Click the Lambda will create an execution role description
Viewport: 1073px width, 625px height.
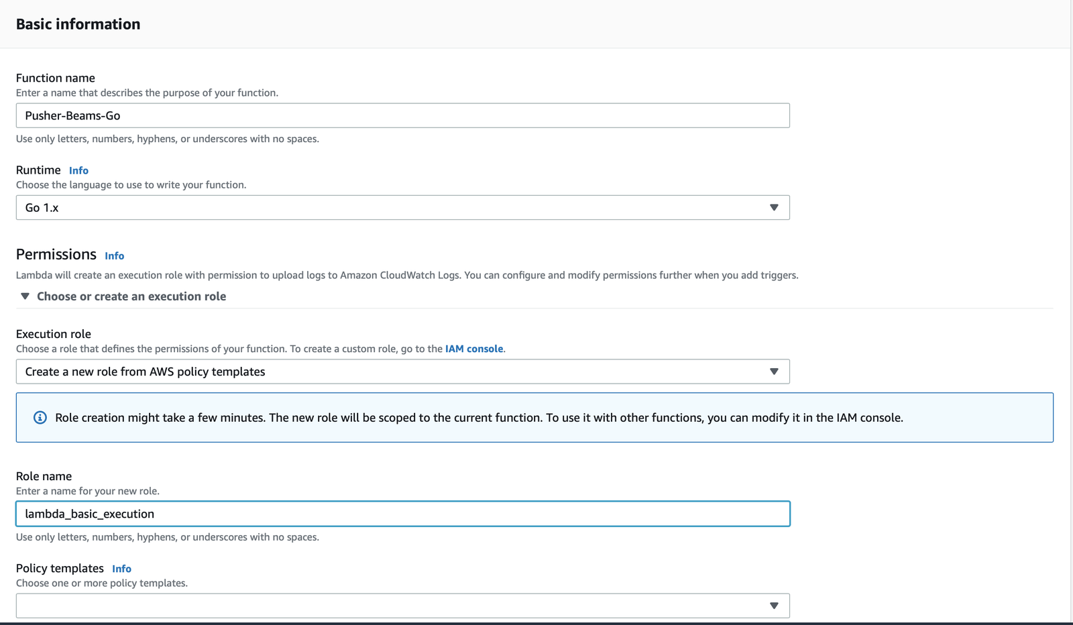tap(407, 275)
